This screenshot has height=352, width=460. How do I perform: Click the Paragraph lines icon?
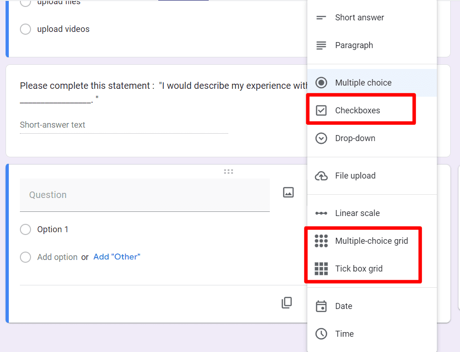coord(321,45)
